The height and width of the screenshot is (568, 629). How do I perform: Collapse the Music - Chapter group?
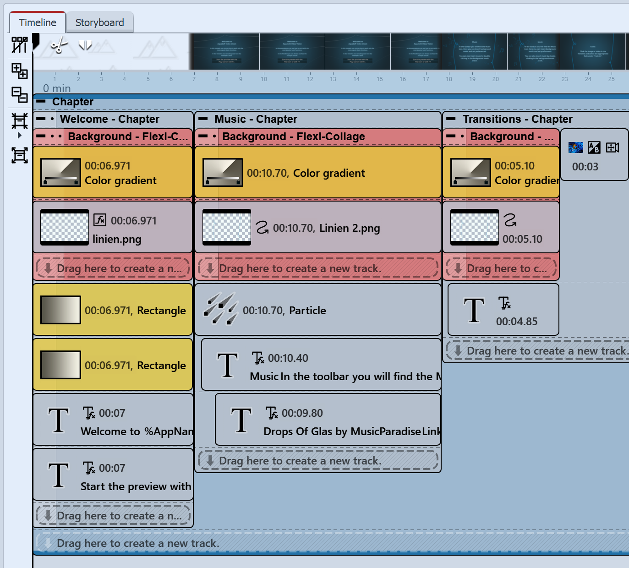203,119
